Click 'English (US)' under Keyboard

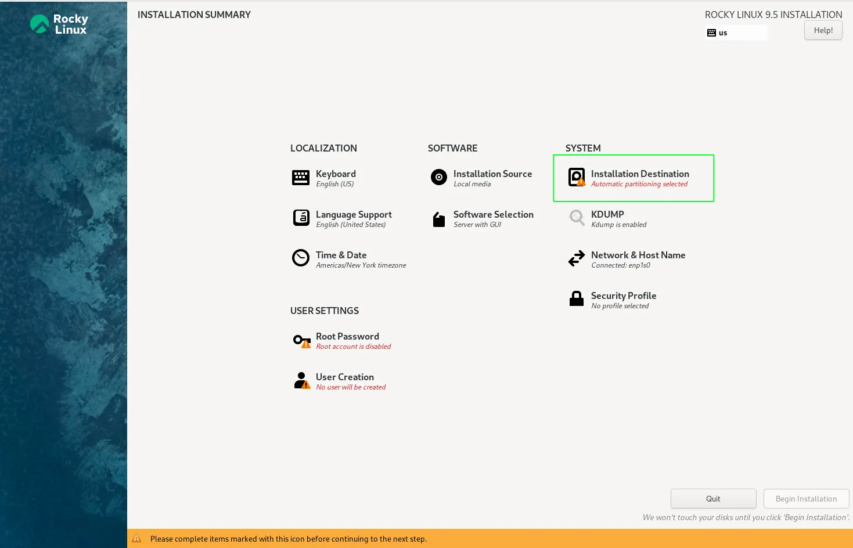pyautogui.click(x=335, y=184)
